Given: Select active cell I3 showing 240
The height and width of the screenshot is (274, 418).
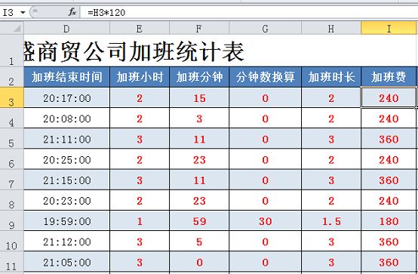Looking at the screenshot, I should click(389, 98).
